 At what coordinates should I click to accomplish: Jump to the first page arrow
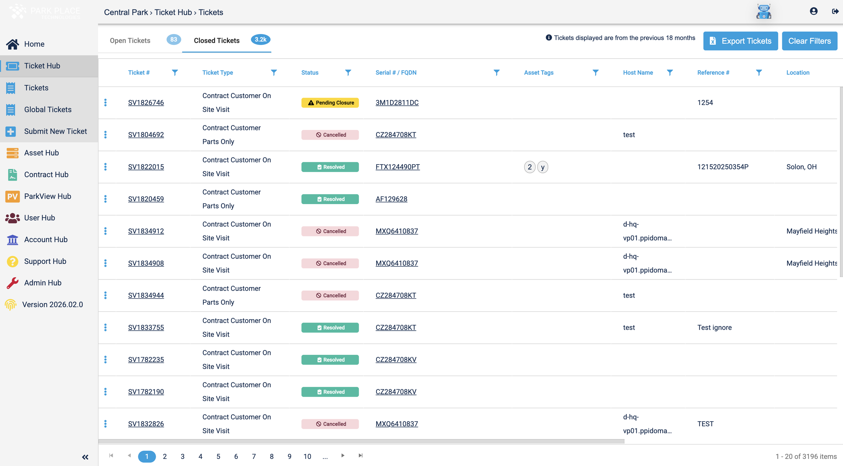tap(111, 456)
